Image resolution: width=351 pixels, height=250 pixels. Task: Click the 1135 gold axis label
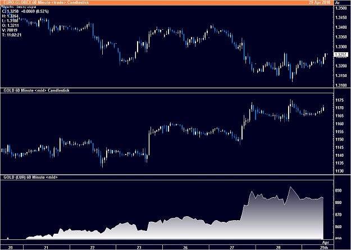pos(340,163)
